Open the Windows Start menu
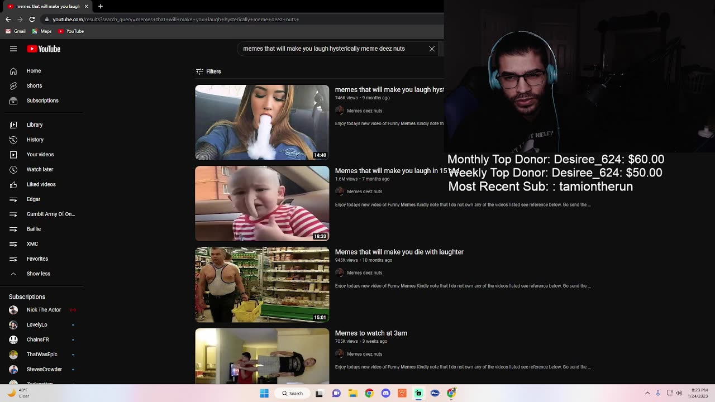The height and width of the screenshot is (402, 715). pyautogui.click(x=264, y=393)
